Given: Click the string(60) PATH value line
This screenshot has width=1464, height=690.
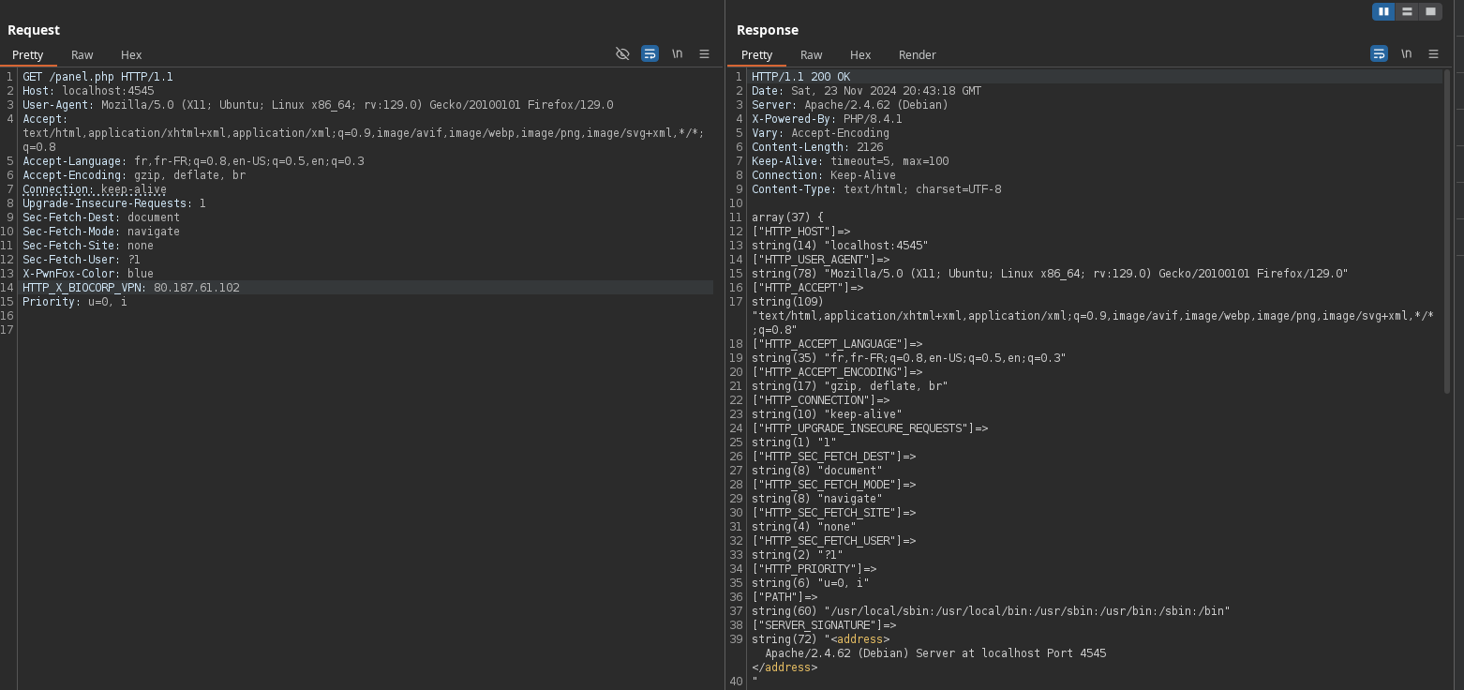Looking at the screenshot, I should (x=991, y=611).
